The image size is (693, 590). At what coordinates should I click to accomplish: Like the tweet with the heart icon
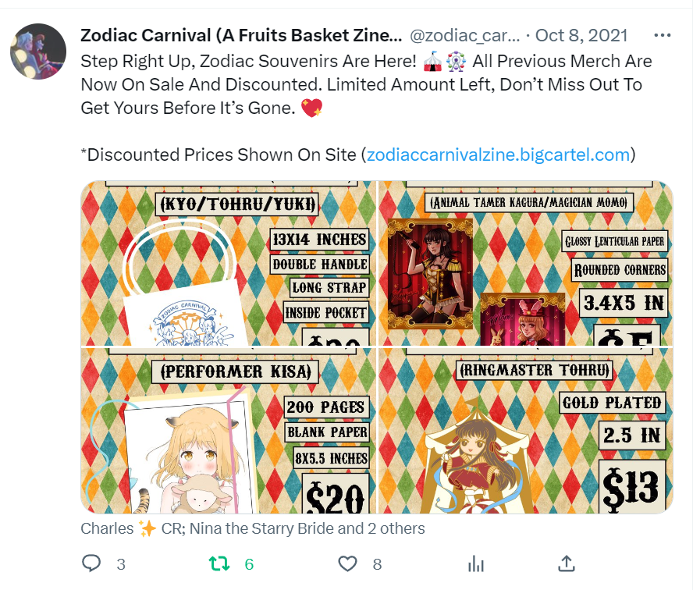[347, 563]
